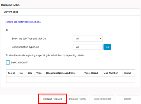Open the Job Type dropdown
This screenshot has height=104, width=141.
tap(88, 39)
